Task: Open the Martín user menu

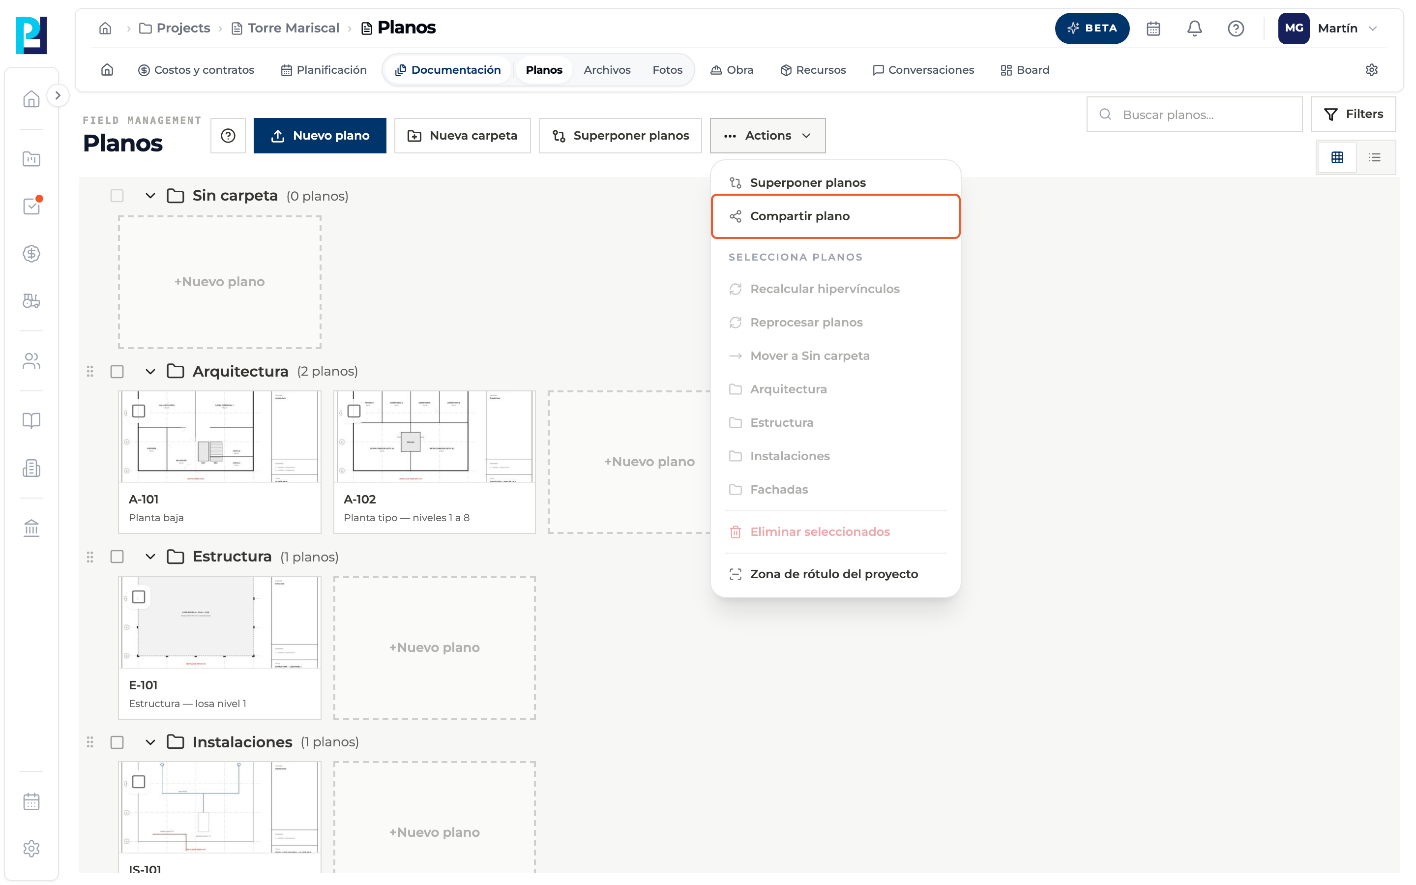Action: (1328, 28)
